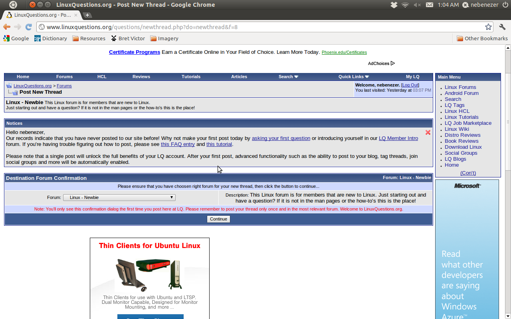The height and width of the screenshot is (319, 511).
Task: Open the Reviews navbar item
Action: [141, 77]
